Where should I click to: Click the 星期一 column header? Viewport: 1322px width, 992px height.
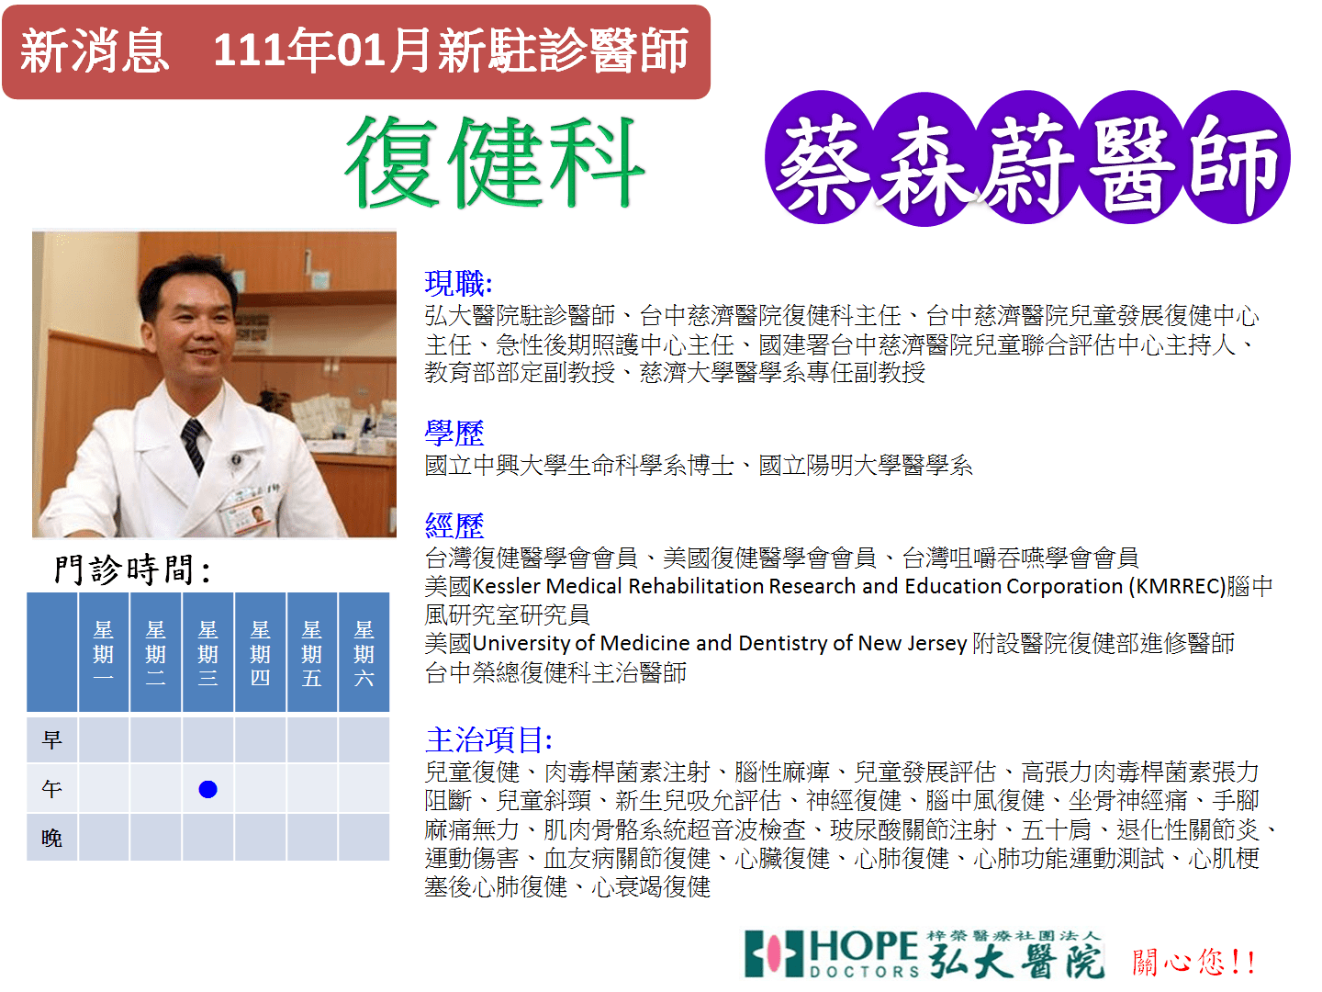click(x=104, y=653)
